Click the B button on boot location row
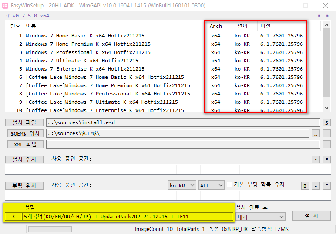Image resolution: width=336 pixels, height=234 pixels. click(x=305, y=186)
